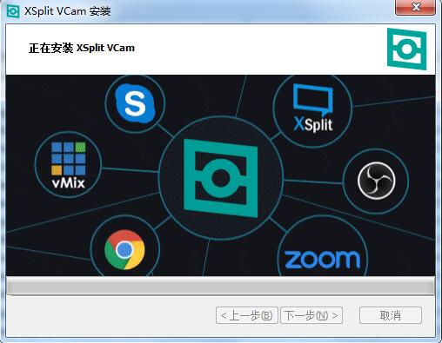Click the window title XSplit VCam 安装
Screen dimensions: 442x343
[x=67, y=11]
